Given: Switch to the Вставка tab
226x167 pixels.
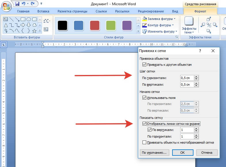Looking at the screenshot, I should click(x=43, y=11).
